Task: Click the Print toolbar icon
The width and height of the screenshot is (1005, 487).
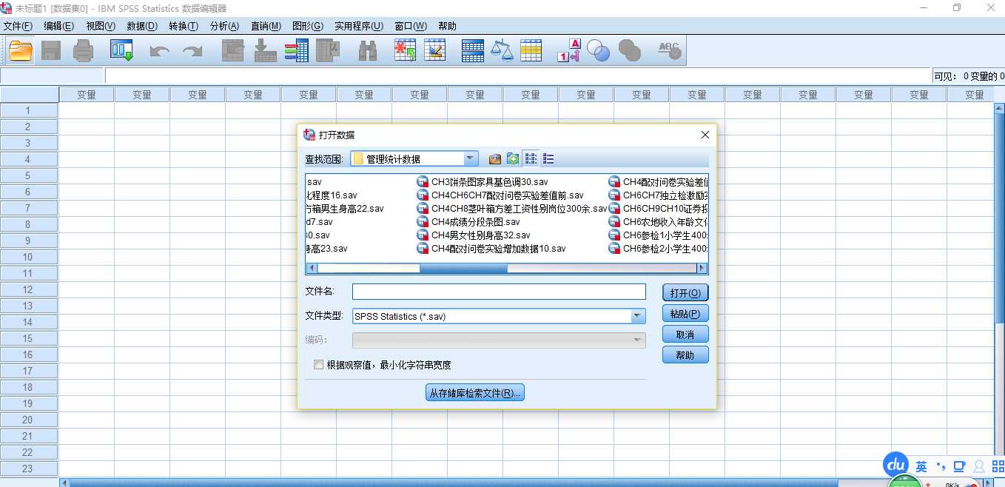Action: (x=83, y=50)
